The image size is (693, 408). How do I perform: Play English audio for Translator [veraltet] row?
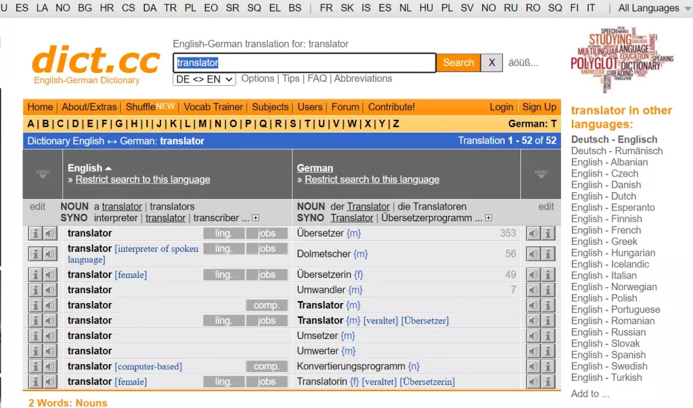tap(50, 321)
